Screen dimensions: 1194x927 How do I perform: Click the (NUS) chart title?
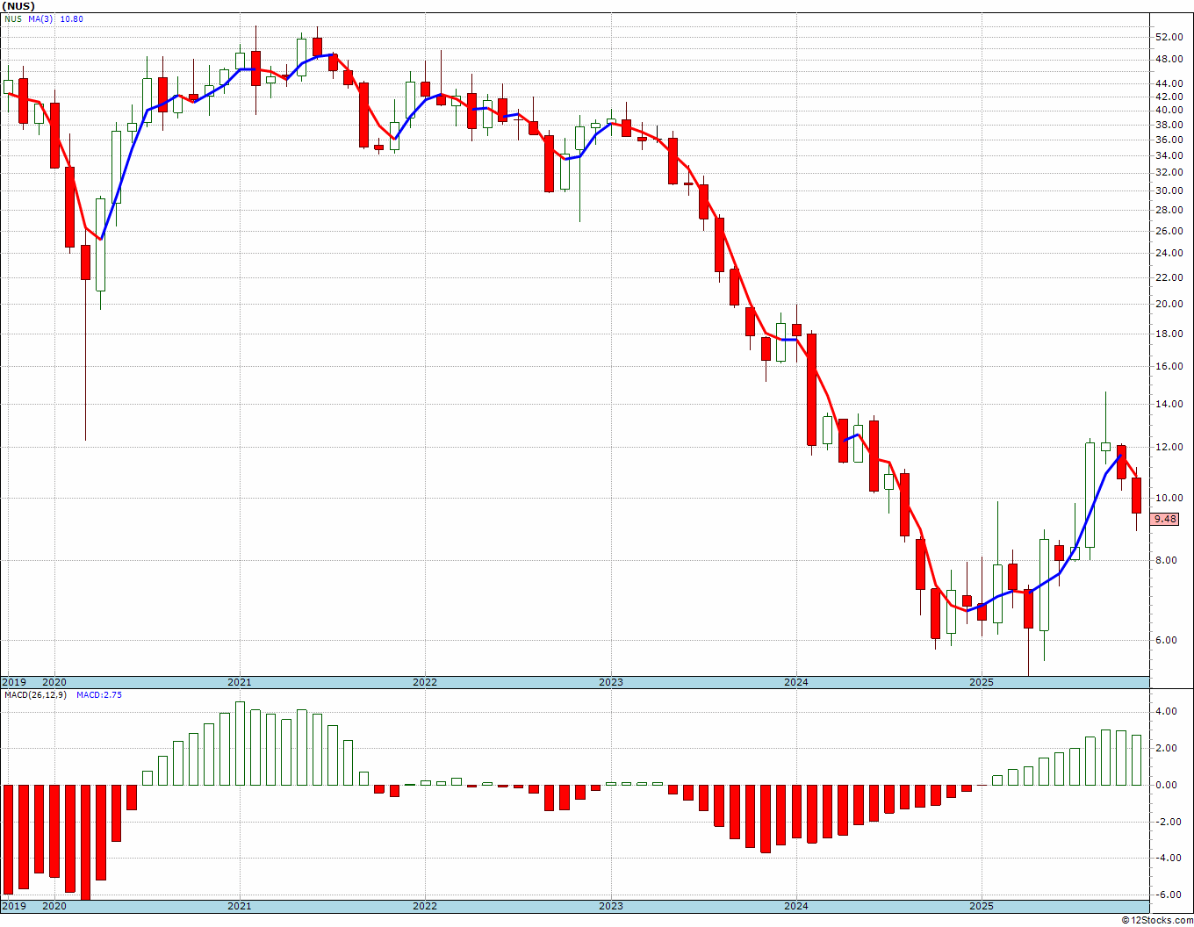18,6
